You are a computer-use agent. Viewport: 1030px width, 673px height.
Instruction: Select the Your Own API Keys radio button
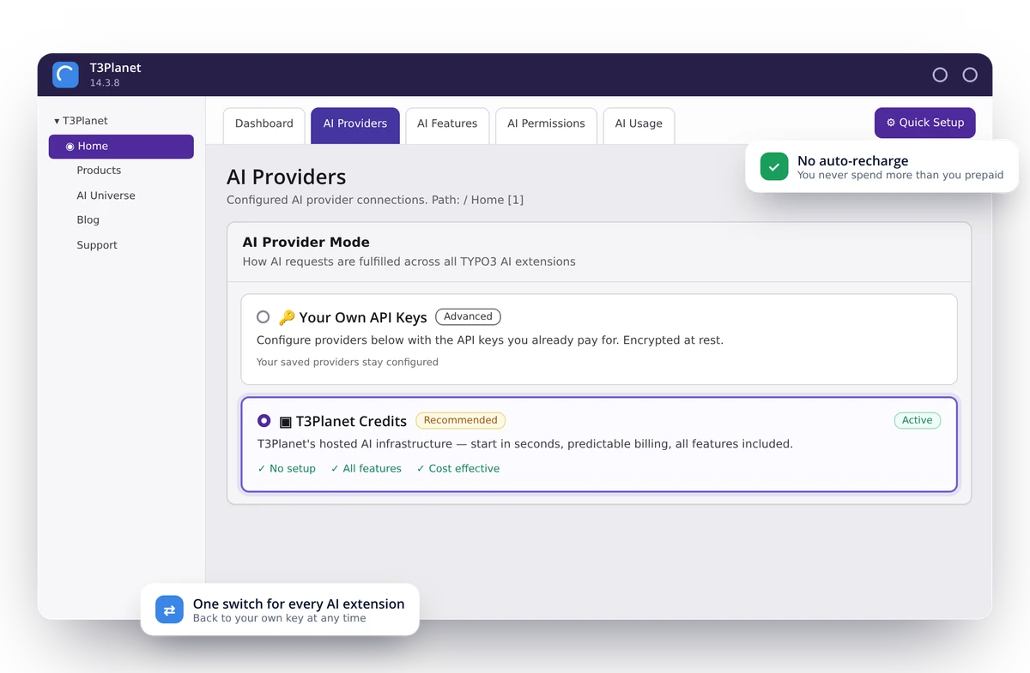coord(264,317)
